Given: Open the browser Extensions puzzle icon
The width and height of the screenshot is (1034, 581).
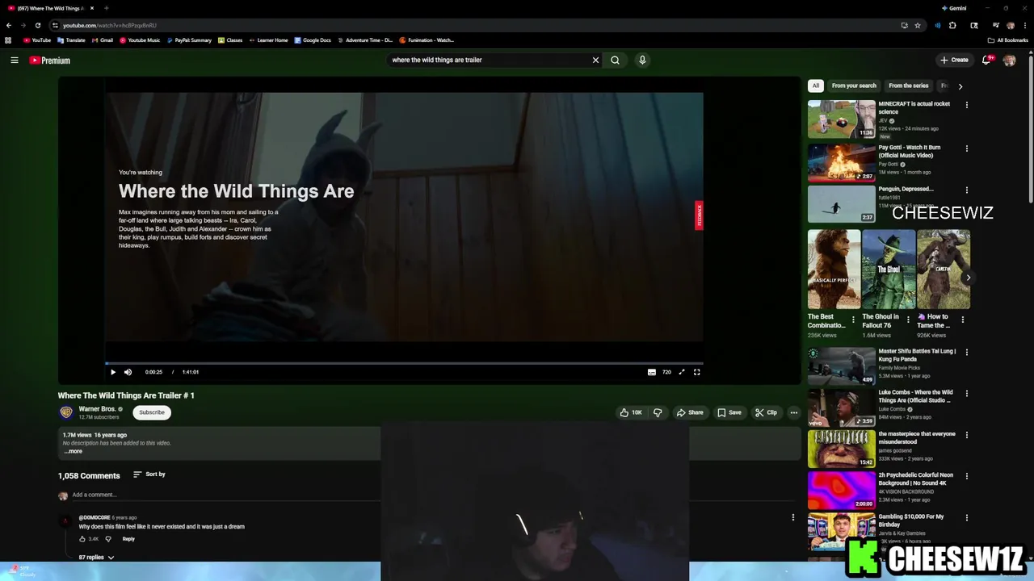Looking at the screenshot, I should click(x=952, y=25).
